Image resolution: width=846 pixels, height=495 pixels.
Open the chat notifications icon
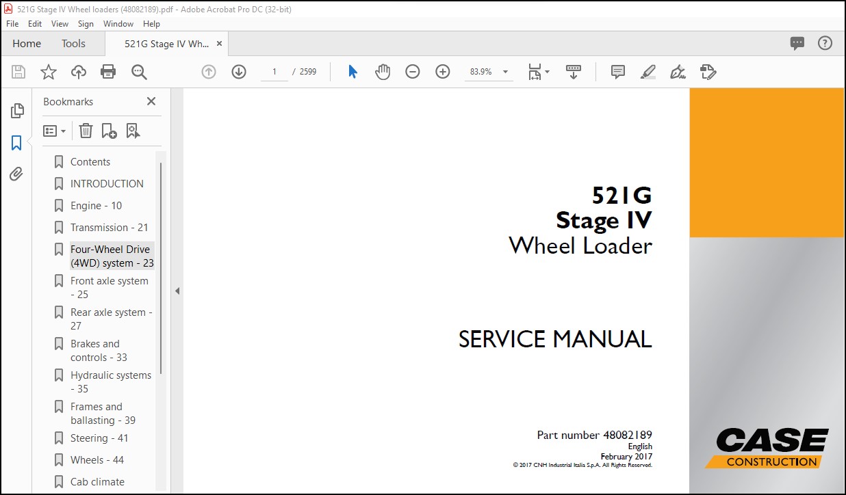point(797,43)
